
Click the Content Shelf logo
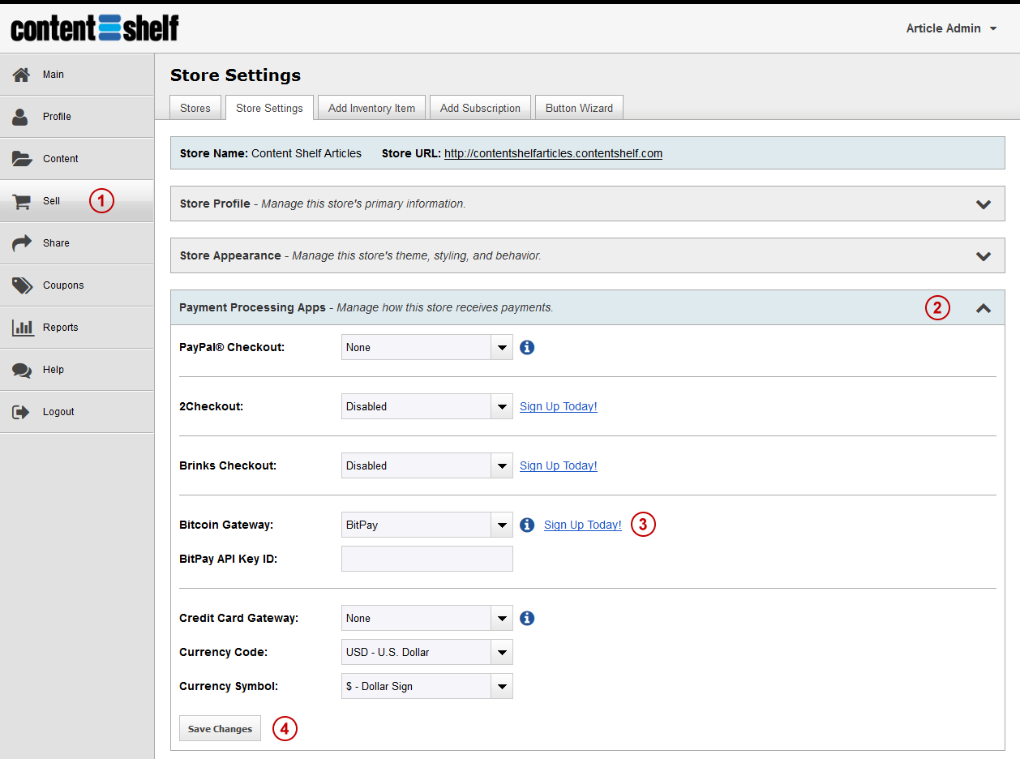click(94, 28)
